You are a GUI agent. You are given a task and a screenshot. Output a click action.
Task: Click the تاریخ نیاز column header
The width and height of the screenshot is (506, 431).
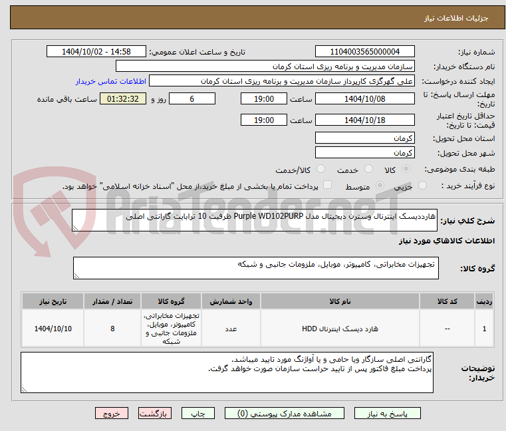[53, 301]
